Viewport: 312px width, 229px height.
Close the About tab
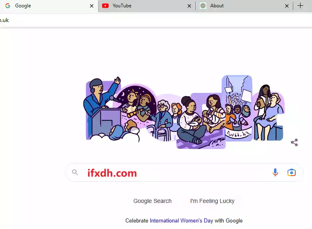(x=287, y=6)
